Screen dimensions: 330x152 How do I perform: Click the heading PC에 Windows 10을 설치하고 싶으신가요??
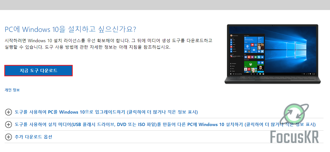[x=70, y=29]
